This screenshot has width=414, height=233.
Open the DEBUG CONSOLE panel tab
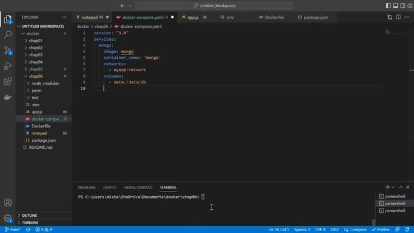click(x=138, y=187)
